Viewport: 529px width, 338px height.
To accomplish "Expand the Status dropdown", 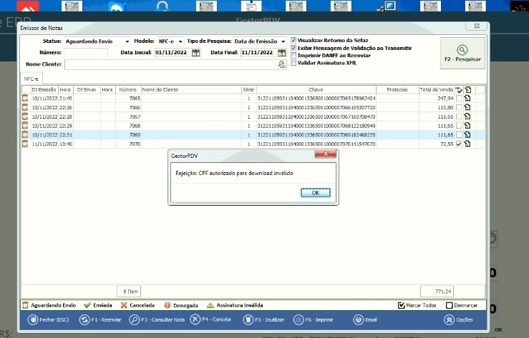I will (127, 41).
